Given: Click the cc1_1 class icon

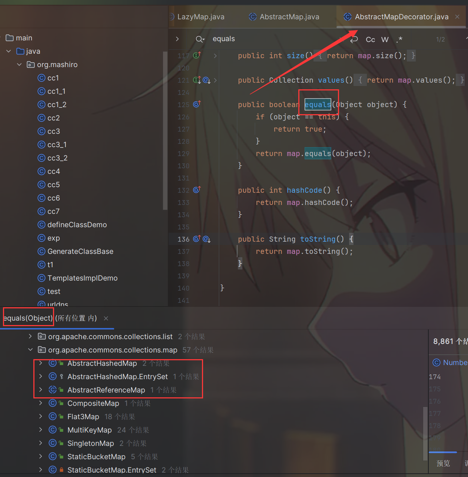Looking at the screenshot, I should [x=42, y=91].
